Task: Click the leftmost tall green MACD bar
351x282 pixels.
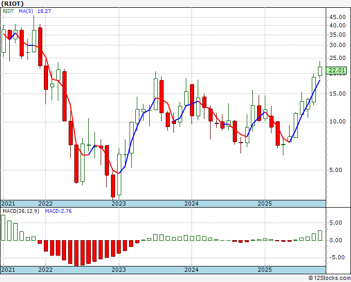Action: [3, 228]
